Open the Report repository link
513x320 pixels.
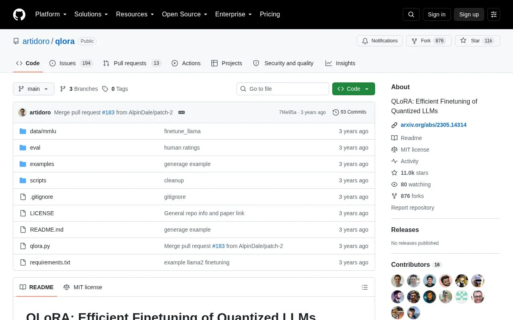(412, 208)
